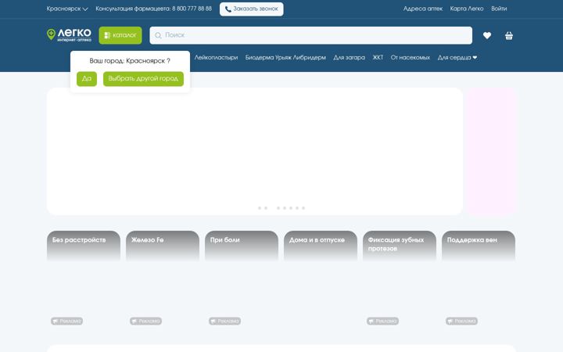Open Адреса аптек link

pyautogui.click(x=422, y=9)
